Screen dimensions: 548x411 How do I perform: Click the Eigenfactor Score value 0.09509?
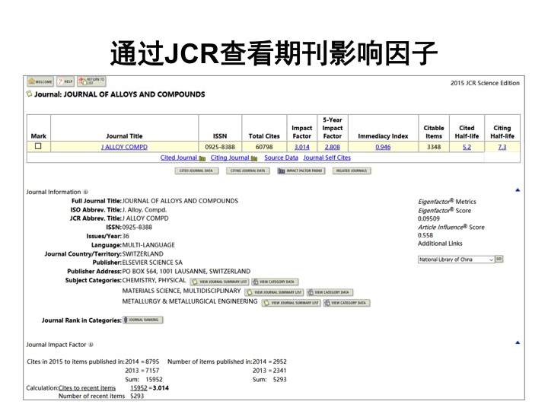[429, 218]
